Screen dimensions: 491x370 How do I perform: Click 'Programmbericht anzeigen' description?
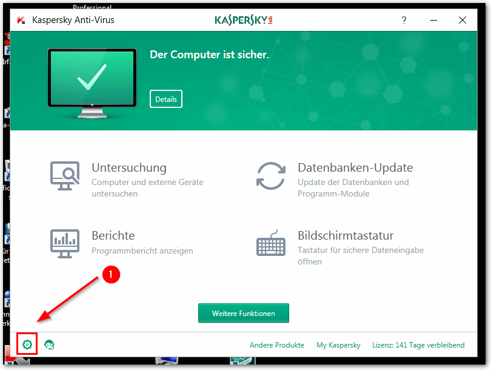(x=142, y=251)
